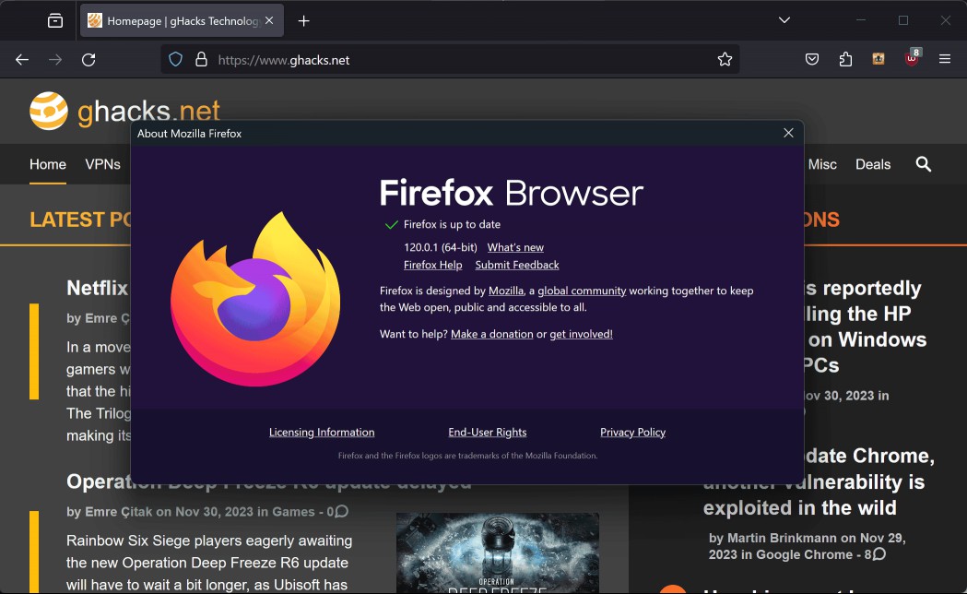Open Licensing Information link
Image resolution: width=967 pixels, height=594 pixels.
pos(322,433)
